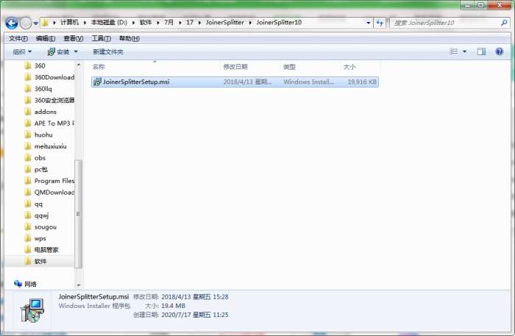Select the pc包 folder
This screenshot has width=515, height=336.
[41, 169]
